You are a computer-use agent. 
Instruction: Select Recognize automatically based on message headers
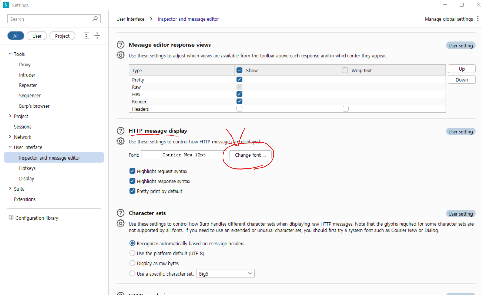pyautogui.click(x=132, y=243)
